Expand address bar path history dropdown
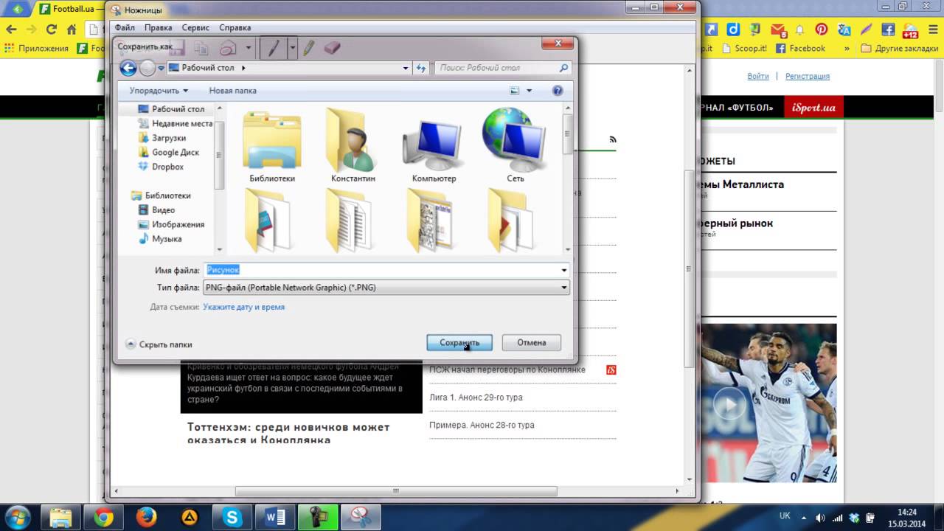Screen dimensions: 944x531 (x=406, y=68)
